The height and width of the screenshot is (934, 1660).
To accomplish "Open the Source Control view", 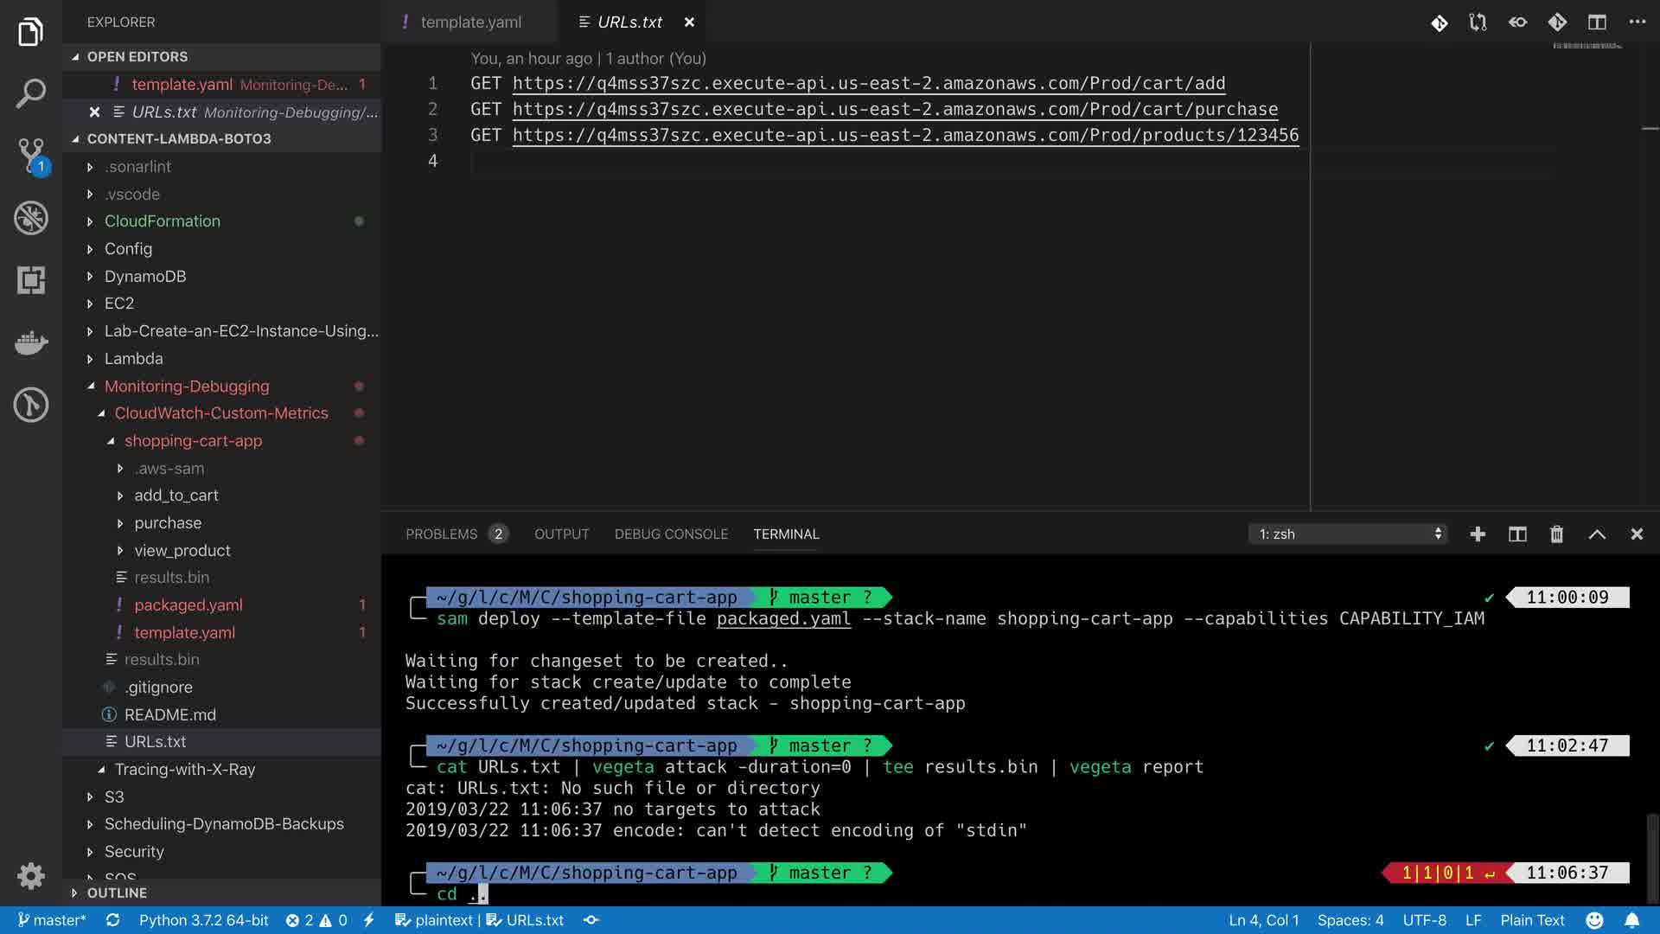I will coord(31,156).
